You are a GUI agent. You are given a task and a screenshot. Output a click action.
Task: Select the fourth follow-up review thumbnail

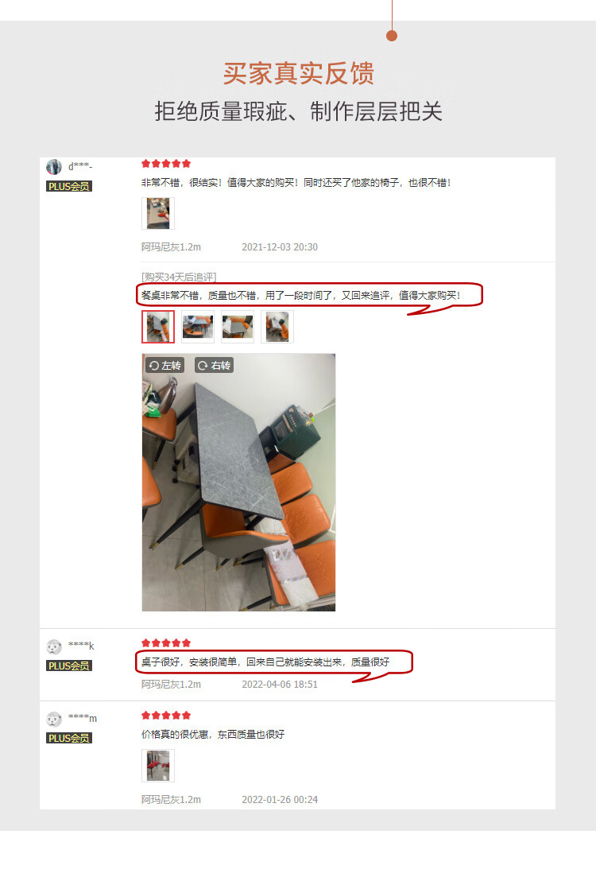pos(277,327)
